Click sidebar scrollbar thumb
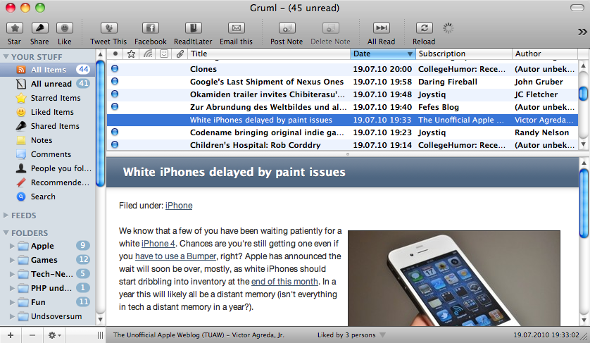Screen dimensions: 590x343 pyautogui.click(x=100, y=123)
